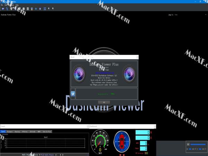Click the blue circular gear toolbar icon
This screenshot has width=208, height=156.
pos(36,9)
